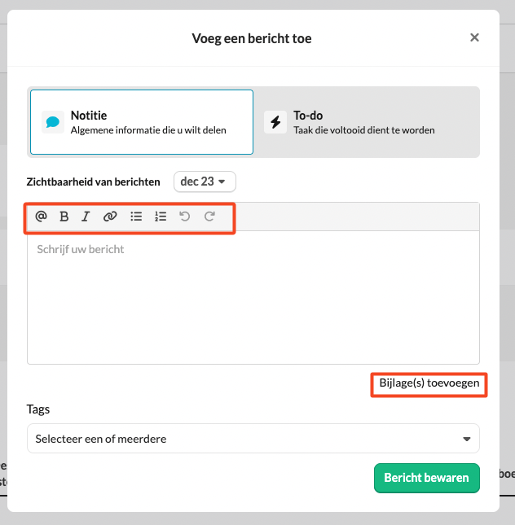The height and width of the screenshot is (525, 515).
Task: Select the Notitie message type
Action: tap(141, 122)
